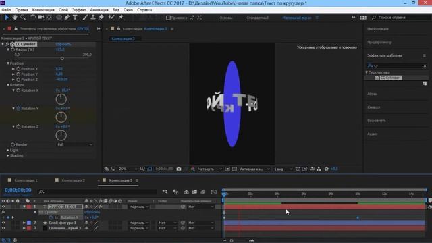Select the Ellipse shape tool
Screen dimensions: 432x243
(59, 18)
